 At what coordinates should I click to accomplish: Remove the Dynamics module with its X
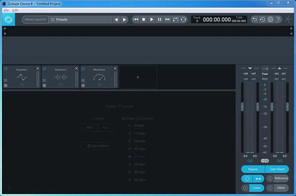click(76, 69)
